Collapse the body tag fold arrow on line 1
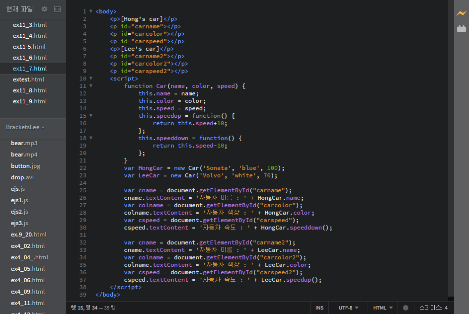This screenshot has width=469, height=314. [x=91, y=11]
